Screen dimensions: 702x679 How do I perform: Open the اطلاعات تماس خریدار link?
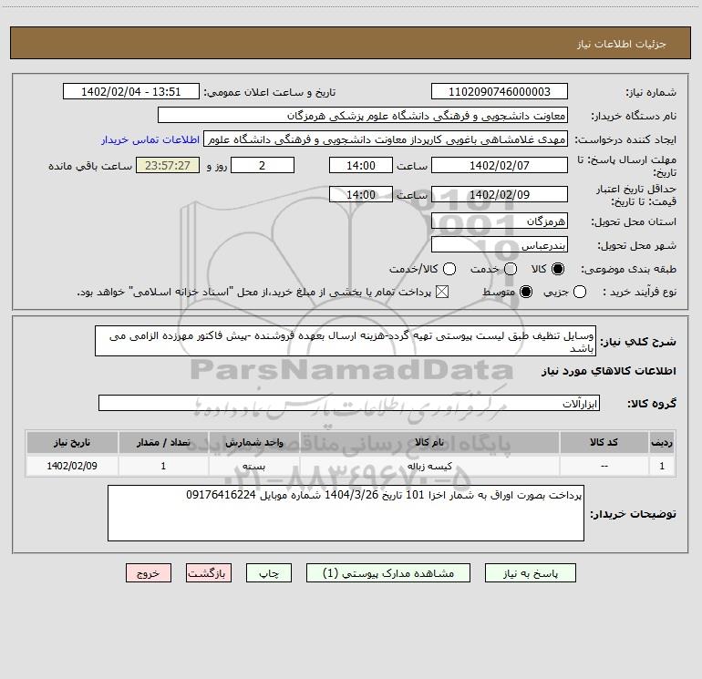click(150, 139)
